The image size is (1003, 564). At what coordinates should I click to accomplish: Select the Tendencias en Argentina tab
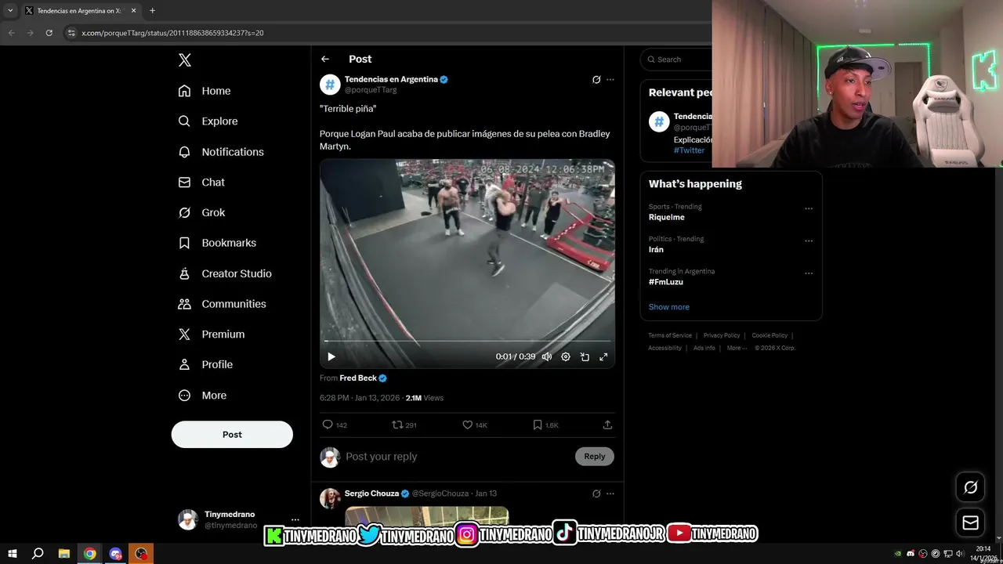click(x=80, y=11)
